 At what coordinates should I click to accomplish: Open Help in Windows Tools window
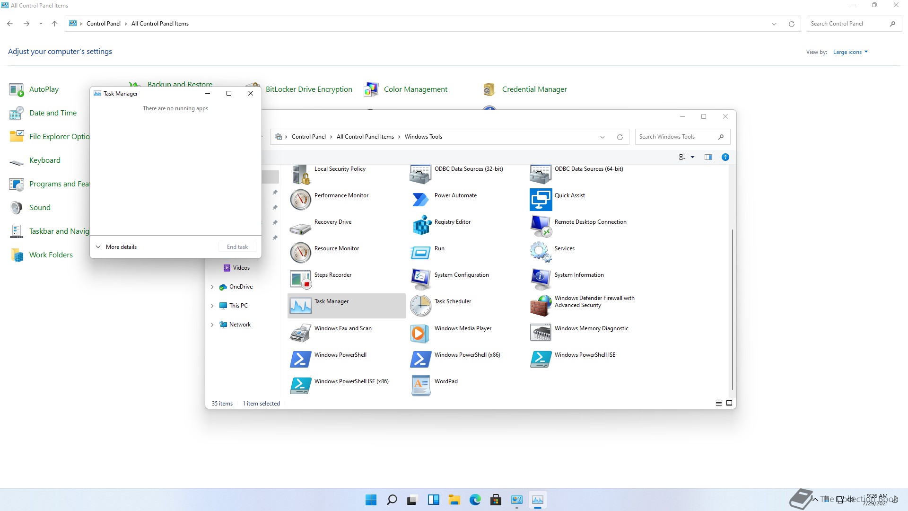click(x=725, y=157)
